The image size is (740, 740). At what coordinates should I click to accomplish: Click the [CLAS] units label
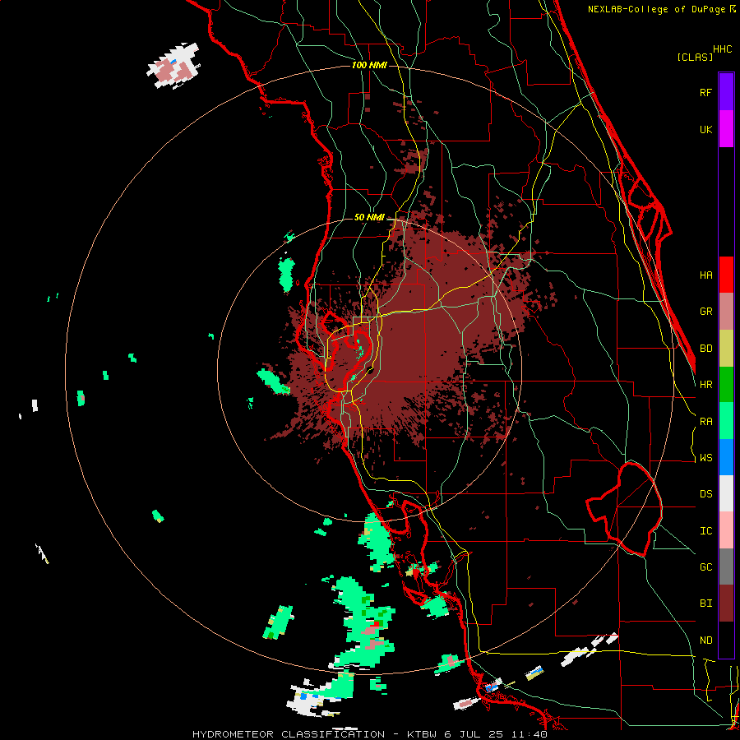[695, 57]
